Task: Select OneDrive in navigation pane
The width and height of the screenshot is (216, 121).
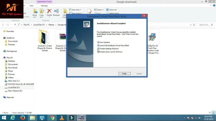Action: coord(9,38)
